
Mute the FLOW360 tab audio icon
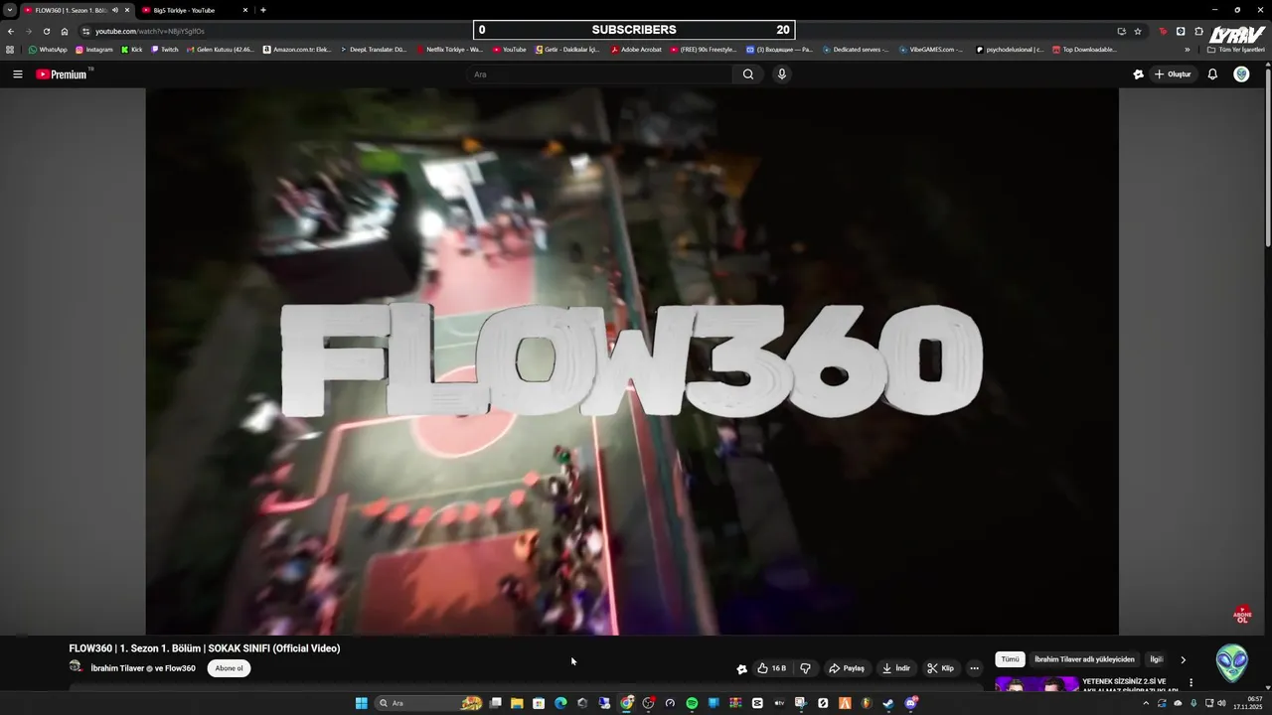coord(115,10)
